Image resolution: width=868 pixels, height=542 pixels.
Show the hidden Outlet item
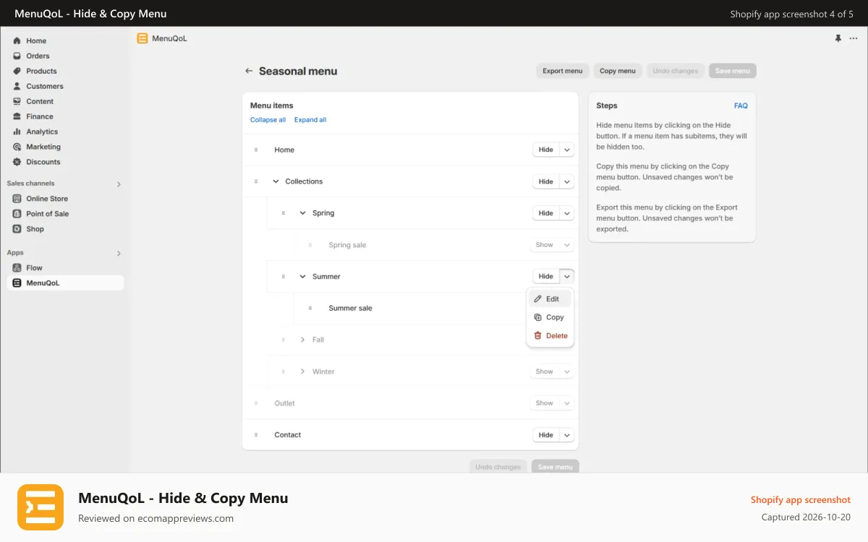pos(545,403)
